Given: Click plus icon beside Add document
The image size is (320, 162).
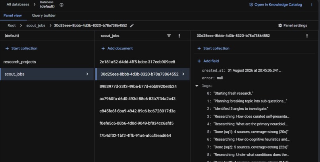Looking at the screenshot, I should pos(103,48).
